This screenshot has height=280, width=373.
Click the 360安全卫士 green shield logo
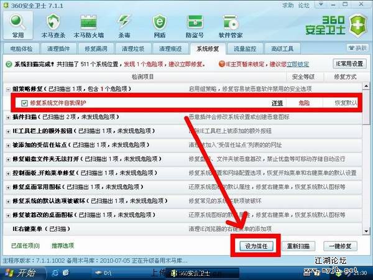359,26
